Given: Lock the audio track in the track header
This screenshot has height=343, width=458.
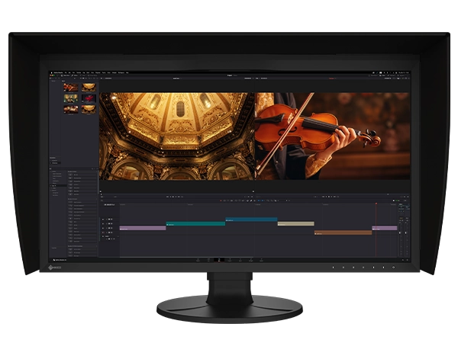Looking at the screenshot, I should 107,239.
